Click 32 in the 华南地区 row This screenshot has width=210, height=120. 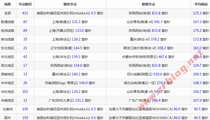[25, 100]
